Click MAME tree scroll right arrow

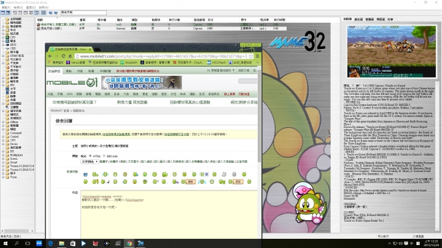point(32,231)
